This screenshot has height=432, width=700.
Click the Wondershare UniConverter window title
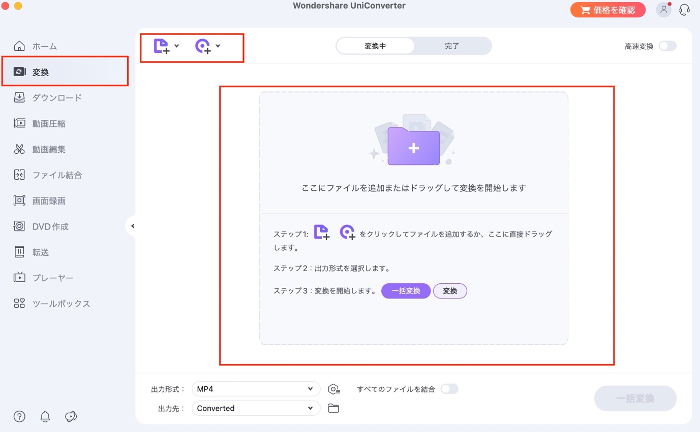[349, 6]
